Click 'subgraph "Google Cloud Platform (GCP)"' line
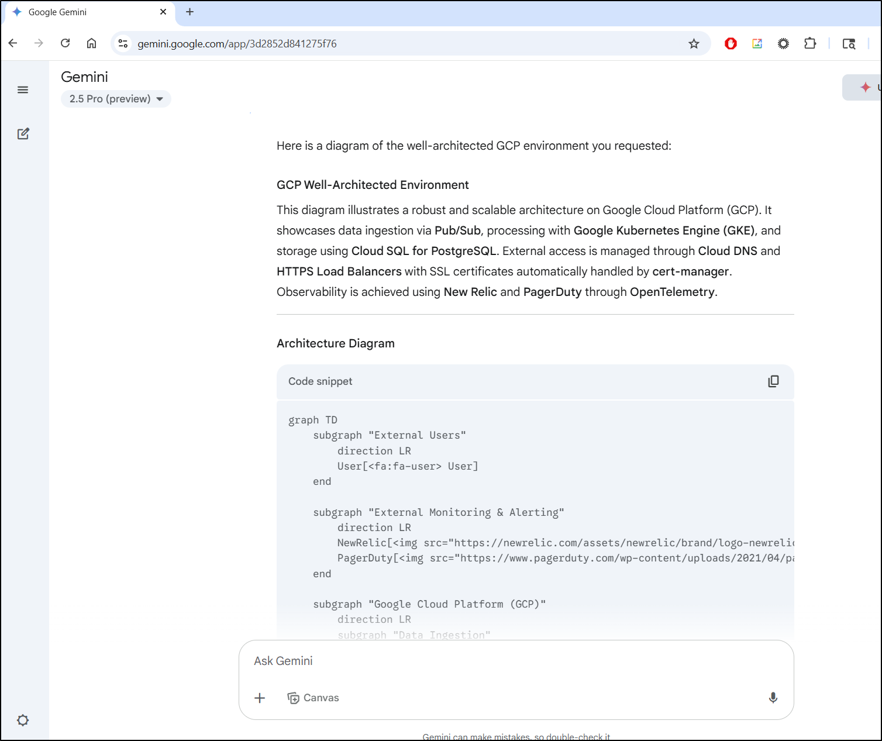The image size is (882, 741). (429, 604)
